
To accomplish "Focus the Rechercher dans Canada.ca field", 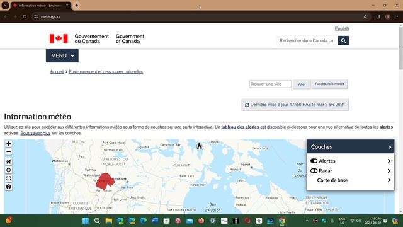I will click(307, 40).
